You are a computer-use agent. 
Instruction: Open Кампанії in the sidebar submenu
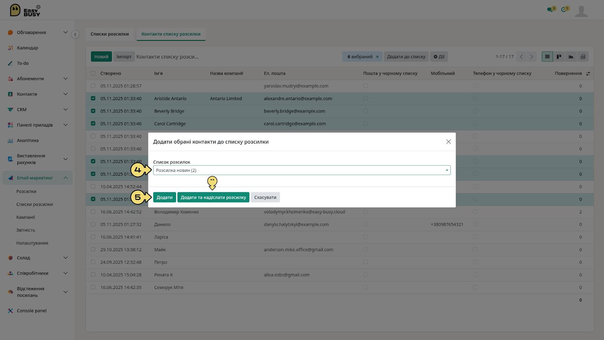click(26, 217)
